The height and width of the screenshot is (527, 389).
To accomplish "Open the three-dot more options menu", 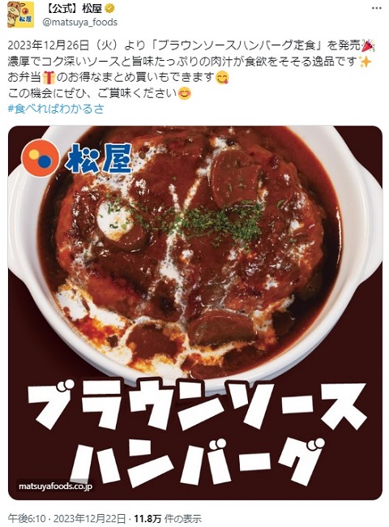I will (376, 8).
